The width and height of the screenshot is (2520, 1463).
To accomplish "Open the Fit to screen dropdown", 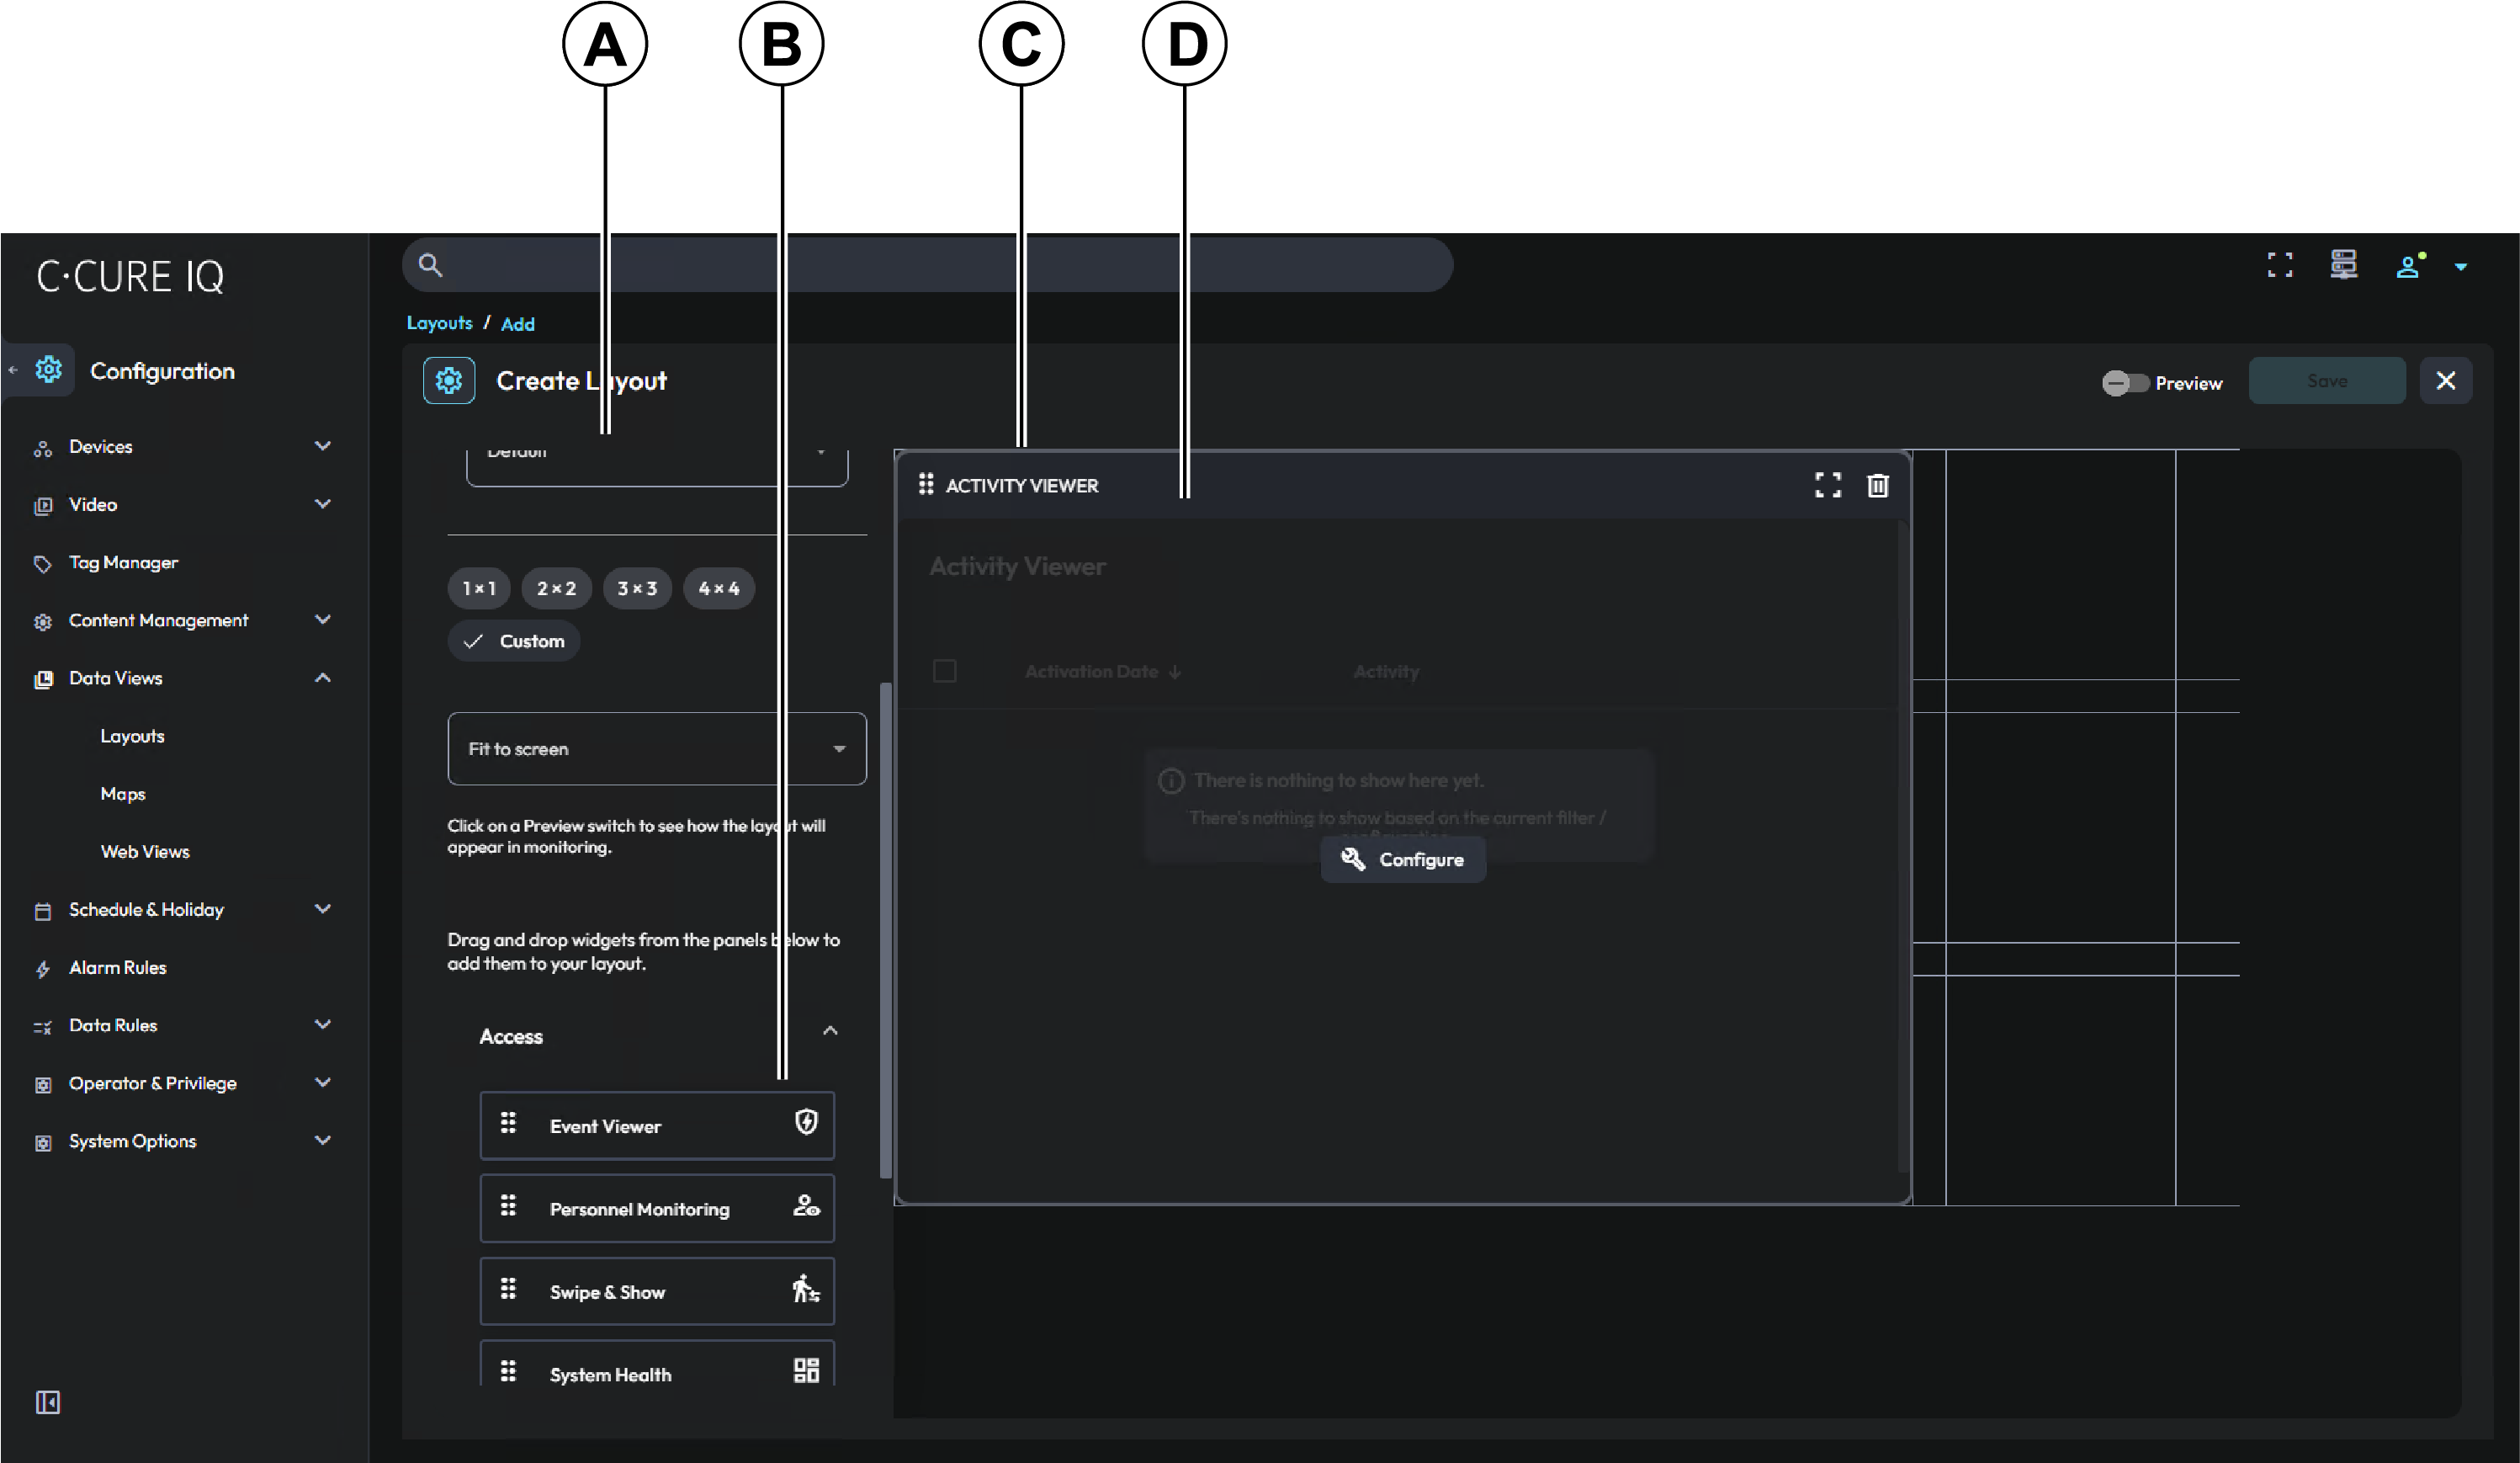I will 656,748.
